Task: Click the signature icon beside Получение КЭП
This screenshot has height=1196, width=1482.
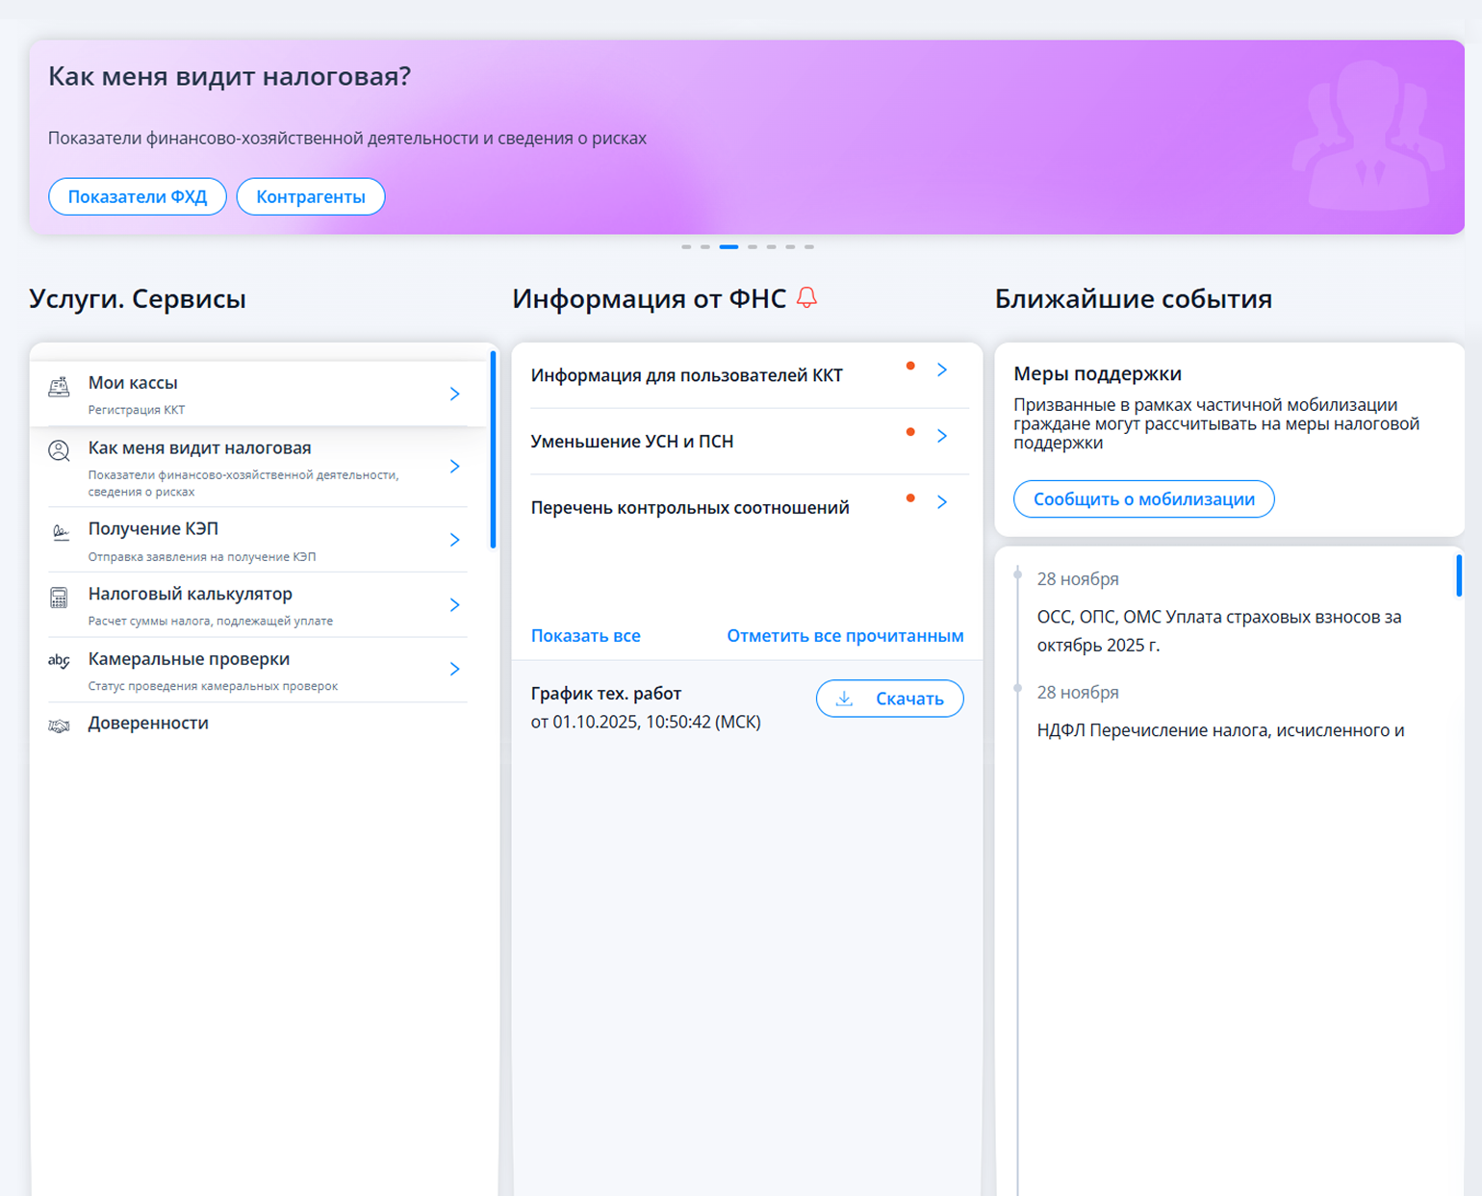Action: (60, 532)
